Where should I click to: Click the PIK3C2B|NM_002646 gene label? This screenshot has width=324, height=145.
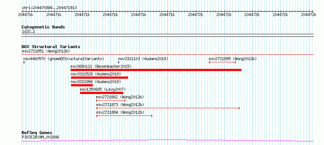pos(40,137)
